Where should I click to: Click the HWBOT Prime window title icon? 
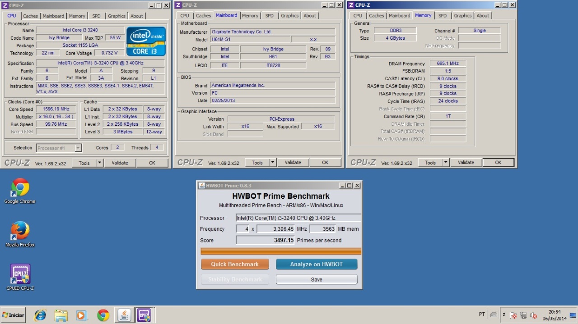click(x=201, y=185)
